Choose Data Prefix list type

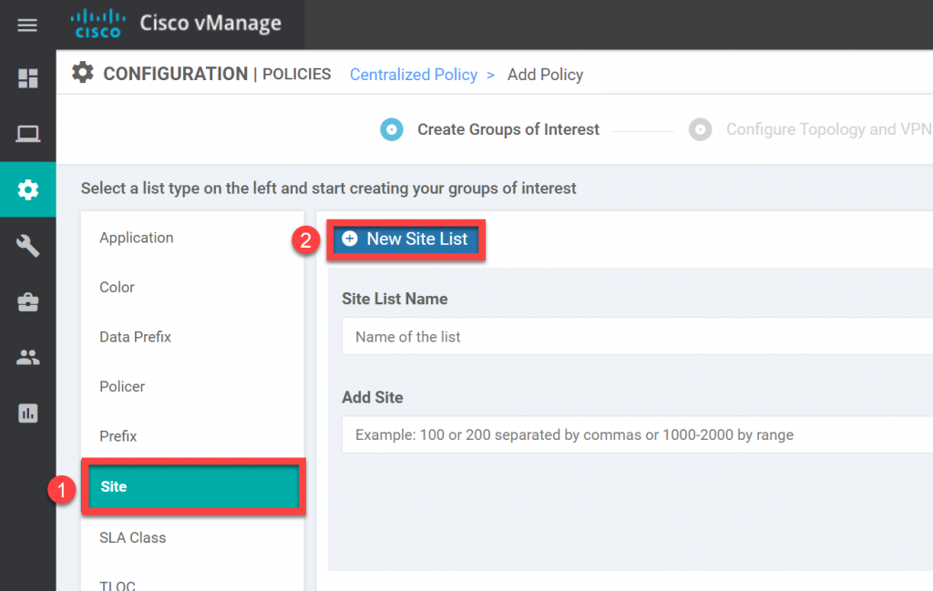(135, 337)
